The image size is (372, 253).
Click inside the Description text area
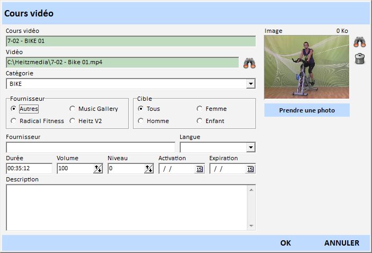click(126, 207)
